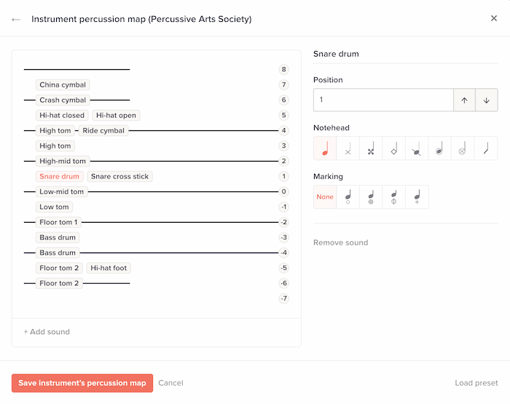Set marking to None

point(325,197)
